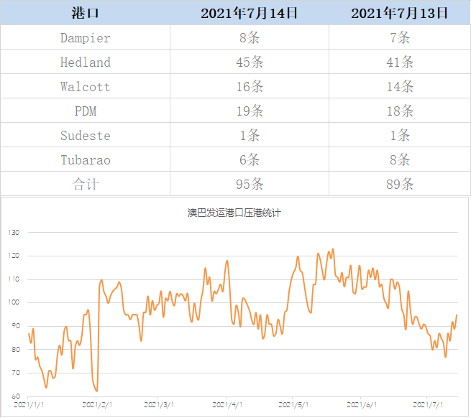The height and width of the screenshot is (418, 471).
Task: Select Walcott value 14条
Action: click(x=400, y=87)
